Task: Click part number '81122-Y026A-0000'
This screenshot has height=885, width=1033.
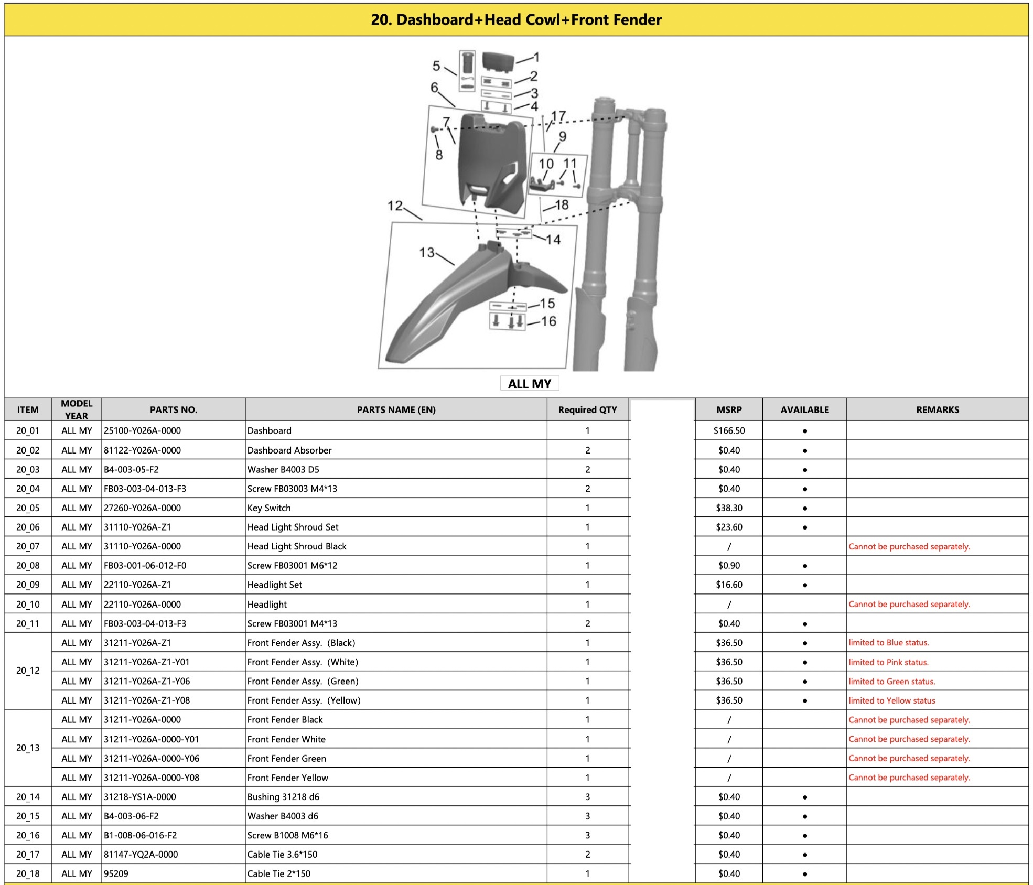Action: pos(142,450)
